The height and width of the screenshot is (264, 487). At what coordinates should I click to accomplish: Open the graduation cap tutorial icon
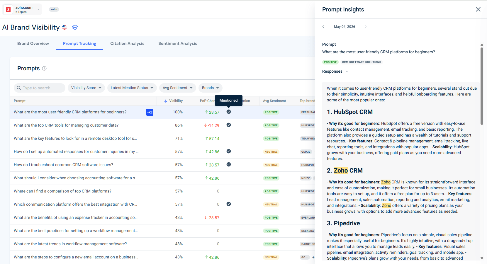(x=75, y=27)
